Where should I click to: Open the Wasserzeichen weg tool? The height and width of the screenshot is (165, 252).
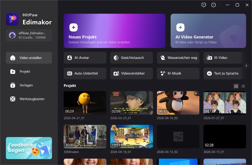pyautogui.click(x=178, y=58)
